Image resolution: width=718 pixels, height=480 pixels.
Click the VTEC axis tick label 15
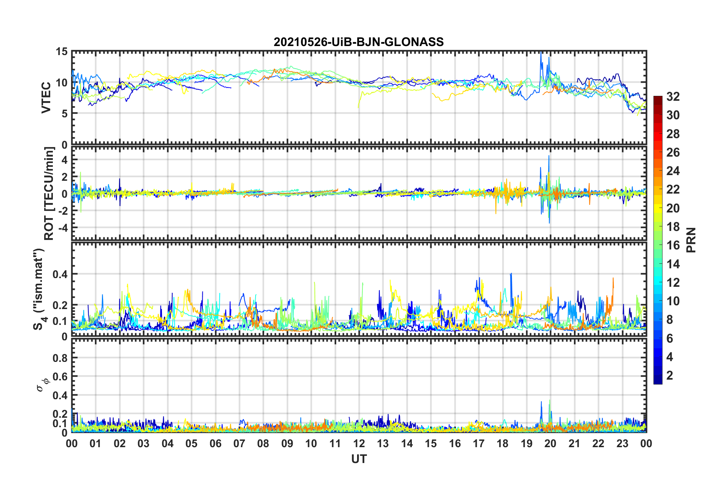62,52
